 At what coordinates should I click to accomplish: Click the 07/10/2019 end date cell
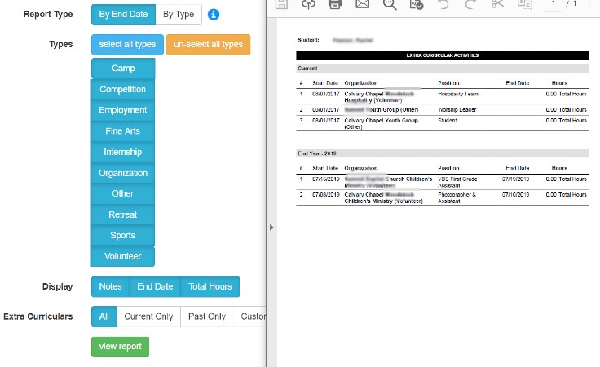515,195
